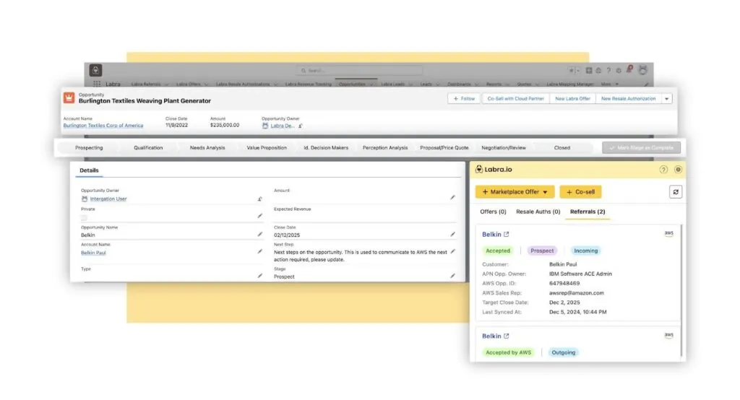Open first Belkin referral external link icon
740x400 pixels.
(x=507, y=234)
